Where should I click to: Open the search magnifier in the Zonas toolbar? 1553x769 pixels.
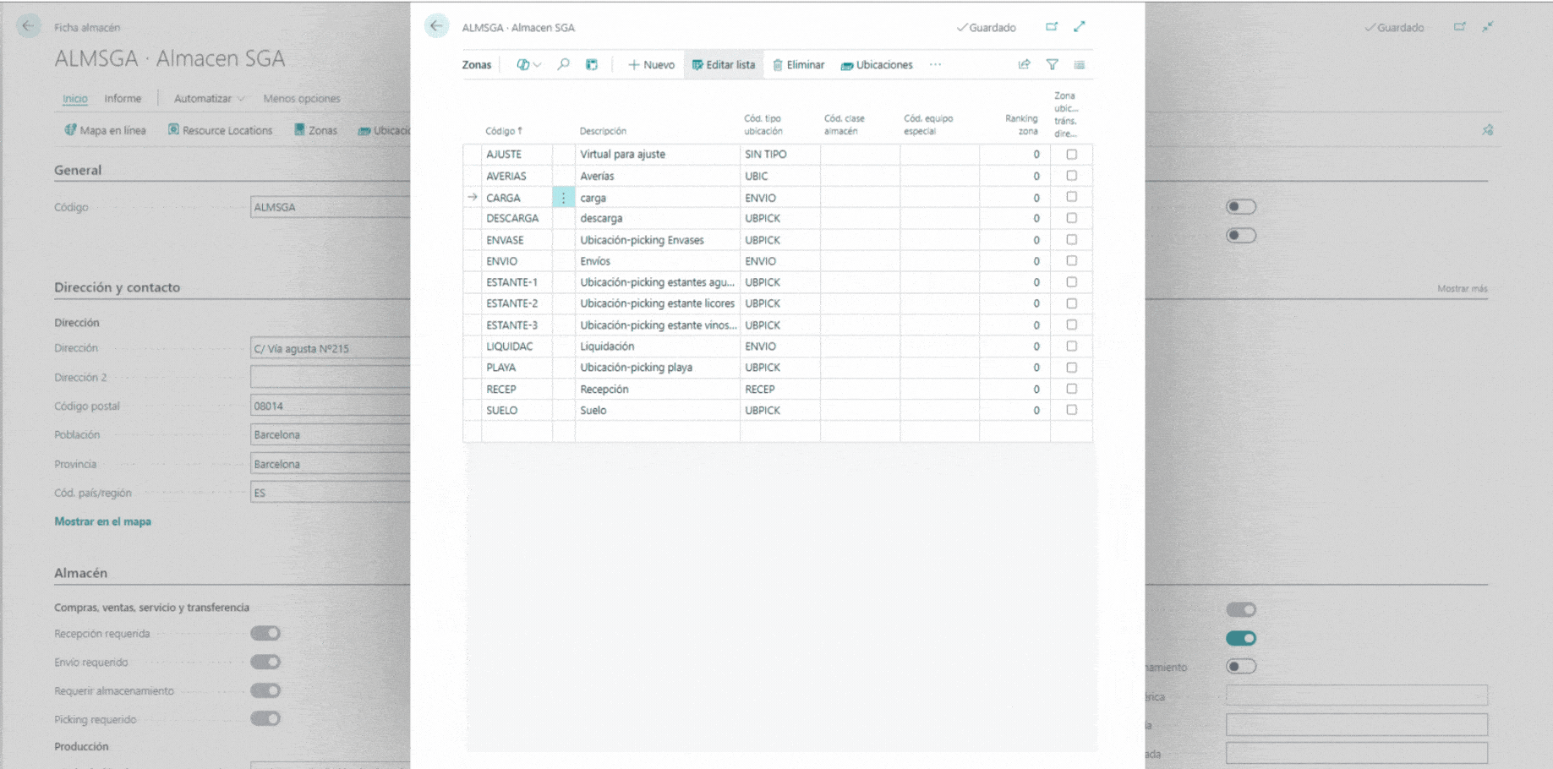[x=563, y=65]
